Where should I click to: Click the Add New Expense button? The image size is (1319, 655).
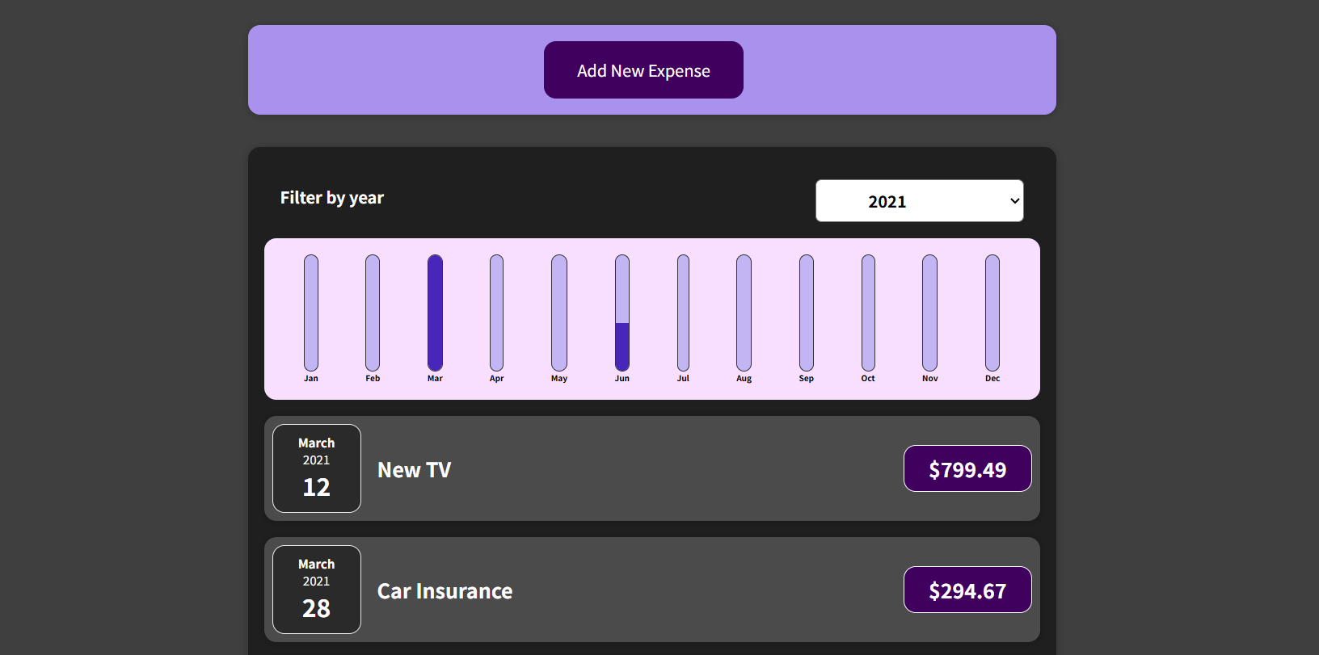coord(643,70)
